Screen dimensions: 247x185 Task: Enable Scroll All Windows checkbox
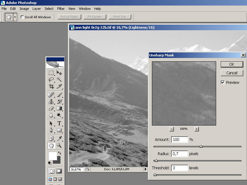pos(22,17)
